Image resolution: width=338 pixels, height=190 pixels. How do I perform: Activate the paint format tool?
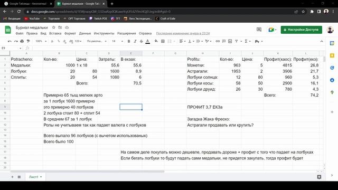coord(28,41)
